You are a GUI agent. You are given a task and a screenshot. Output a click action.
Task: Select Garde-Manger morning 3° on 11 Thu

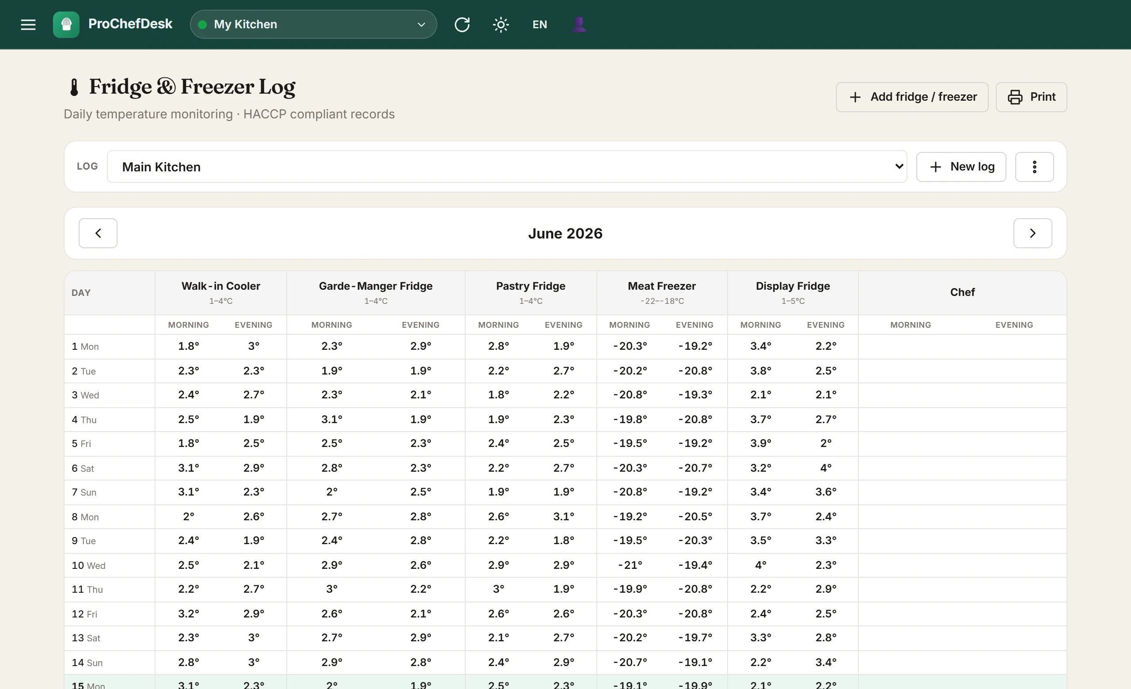(x=332, y=589)
